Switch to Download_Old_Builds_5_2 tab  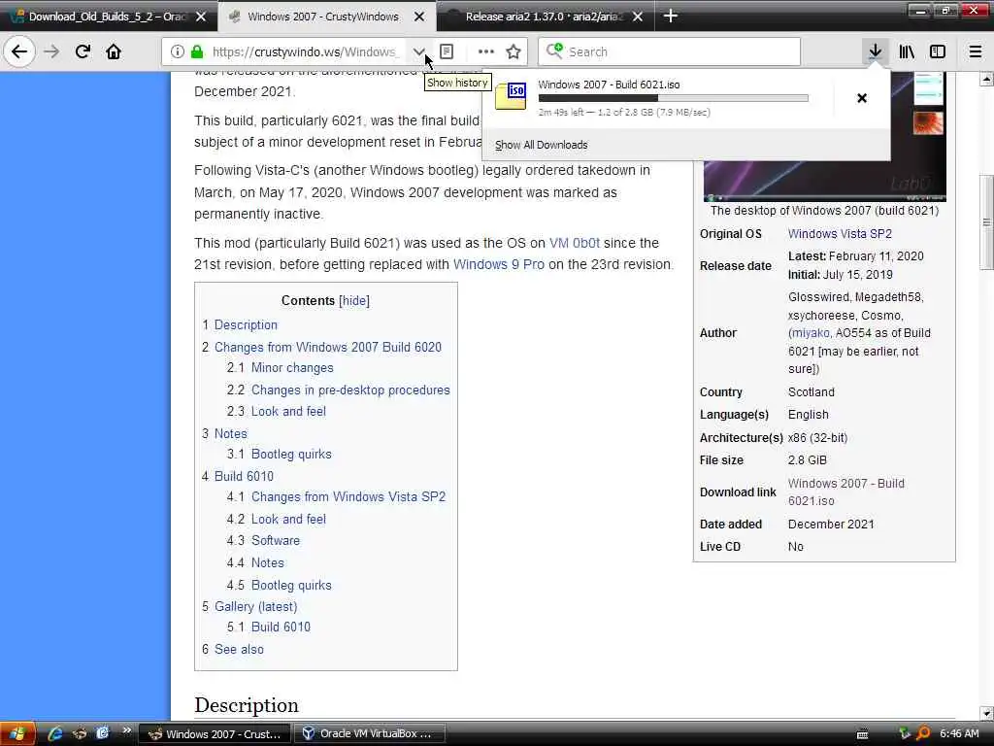[x=107, y=17]
